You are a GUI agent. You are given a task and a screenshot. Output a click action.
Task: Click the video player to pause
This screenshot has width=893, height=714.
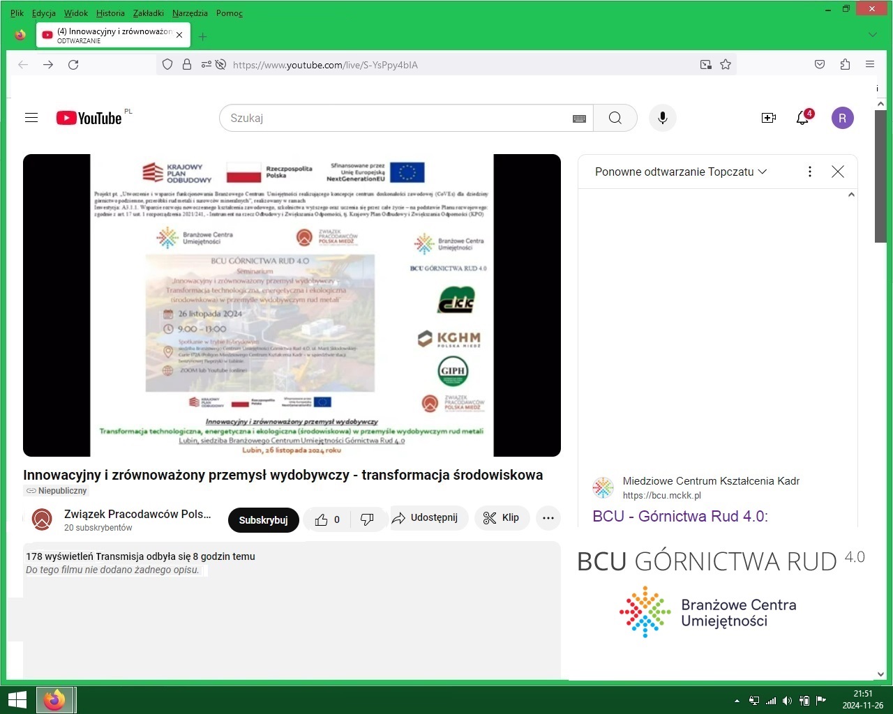tap(292, 305)
